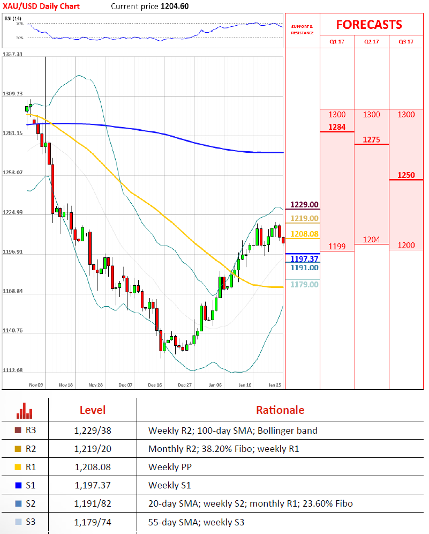The image size is (429, 534).
Task: Click rationale '55-day SMA; weekly S3'
Action: 197,522
